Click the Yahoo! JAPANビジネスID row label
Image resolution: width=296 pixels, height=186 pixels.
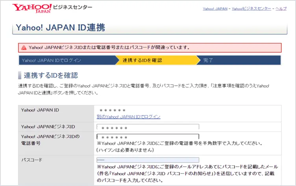click(48, 126)
